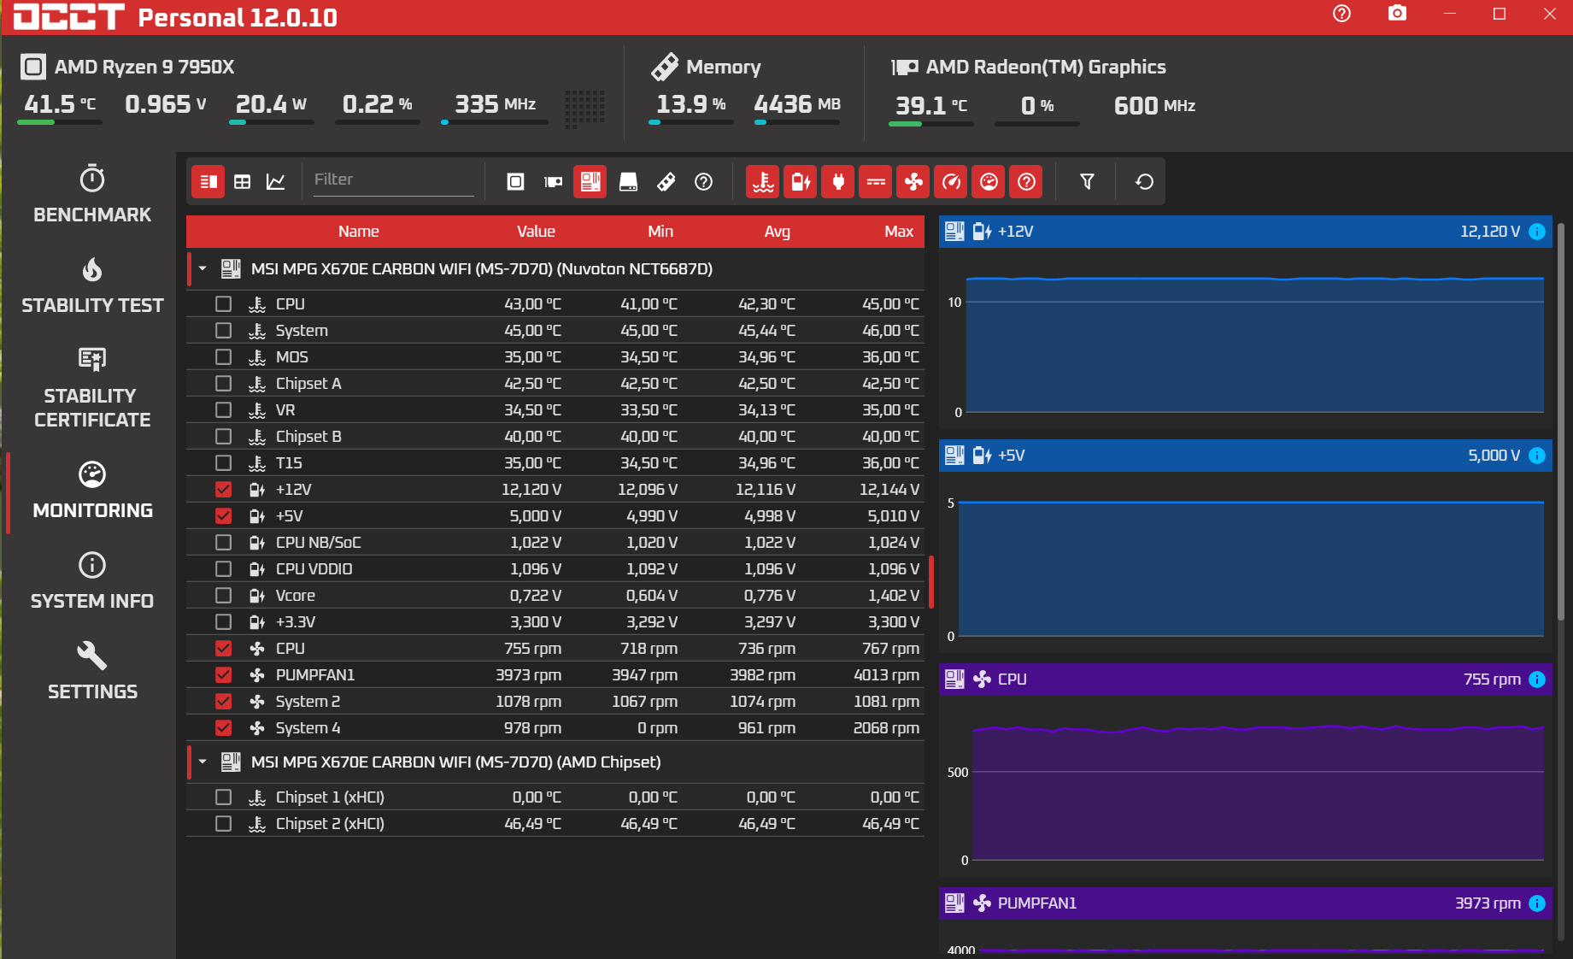Sort by the Max column header
This screenshot has height=959, width=1573.
click(x=899, y=232)
